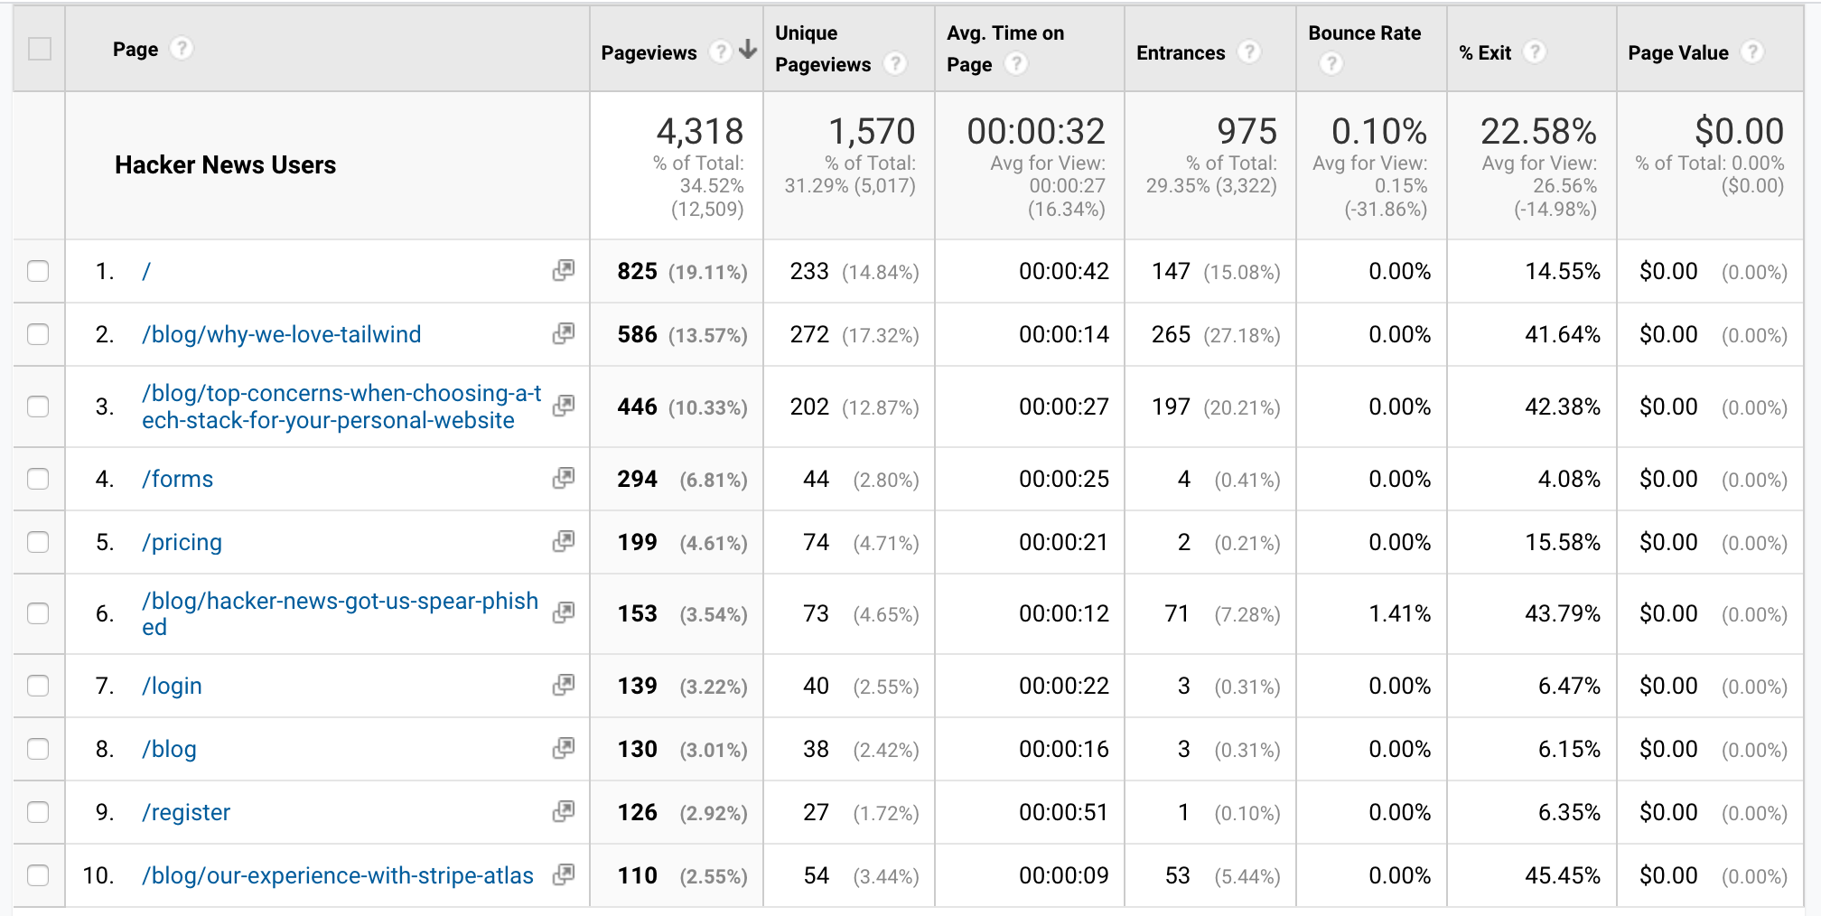This screenshot has width=1821, height=916.
Task: Check the box for the /login row
Action: tap(38, 686)
